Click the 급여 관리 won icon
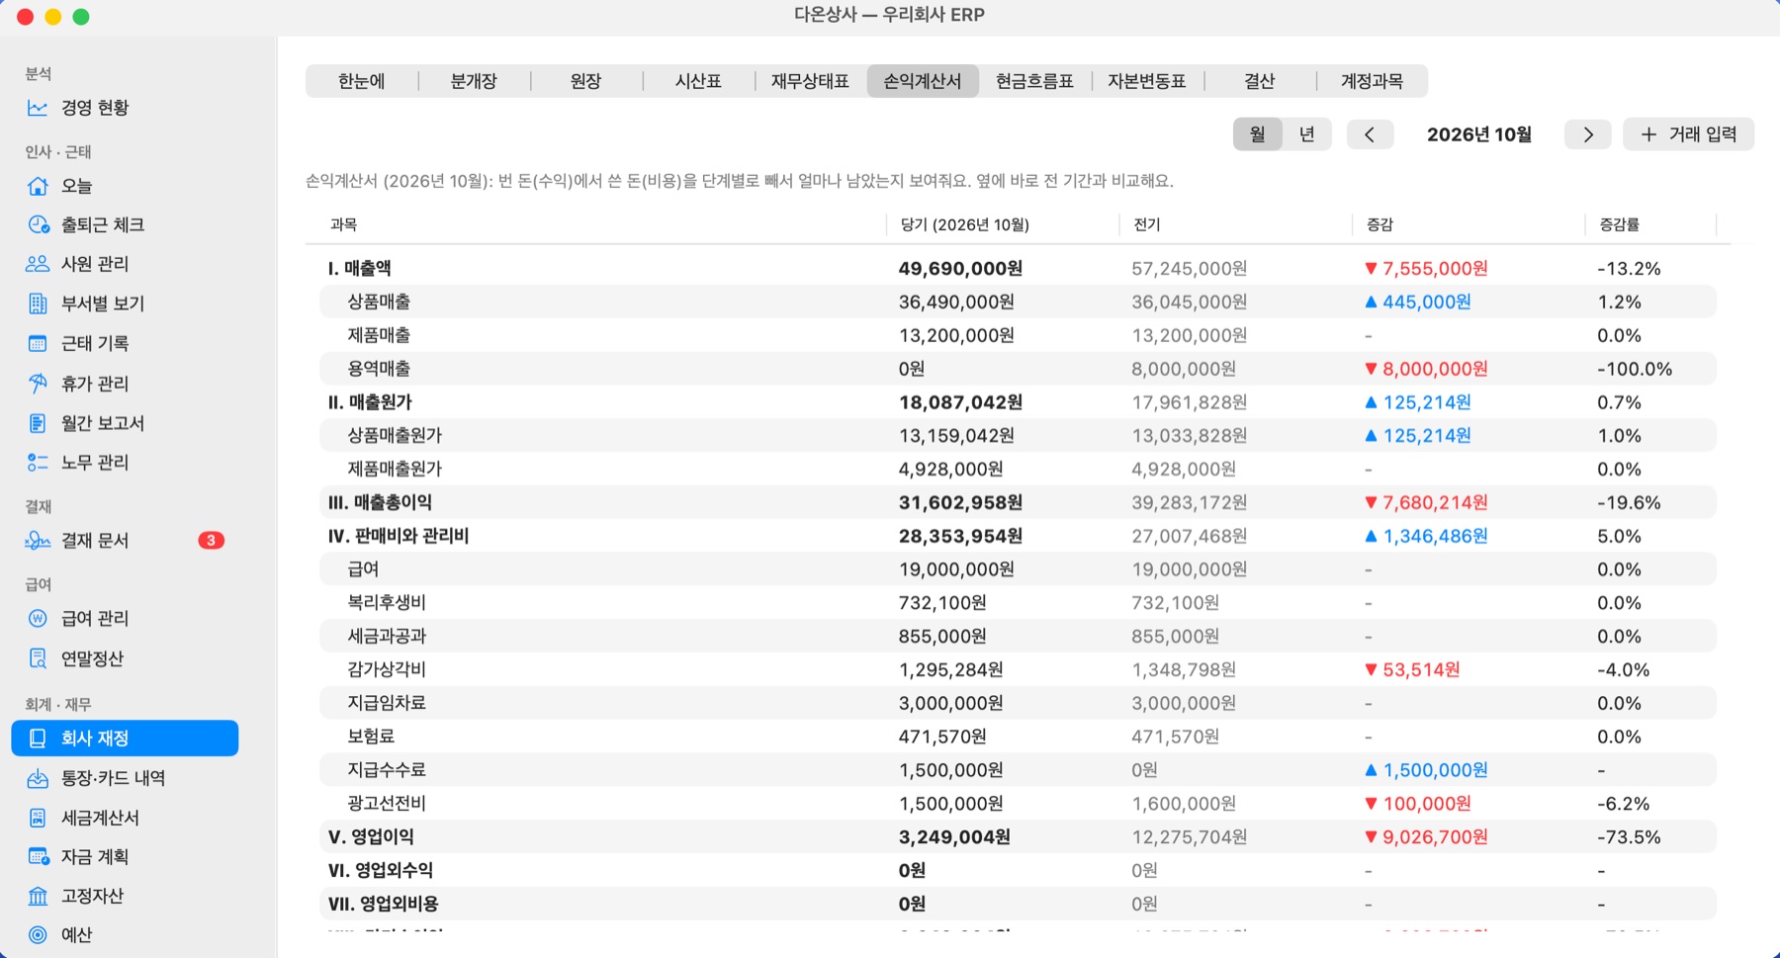Screen dimensions: 1780x958 click(x=38, y=619)
